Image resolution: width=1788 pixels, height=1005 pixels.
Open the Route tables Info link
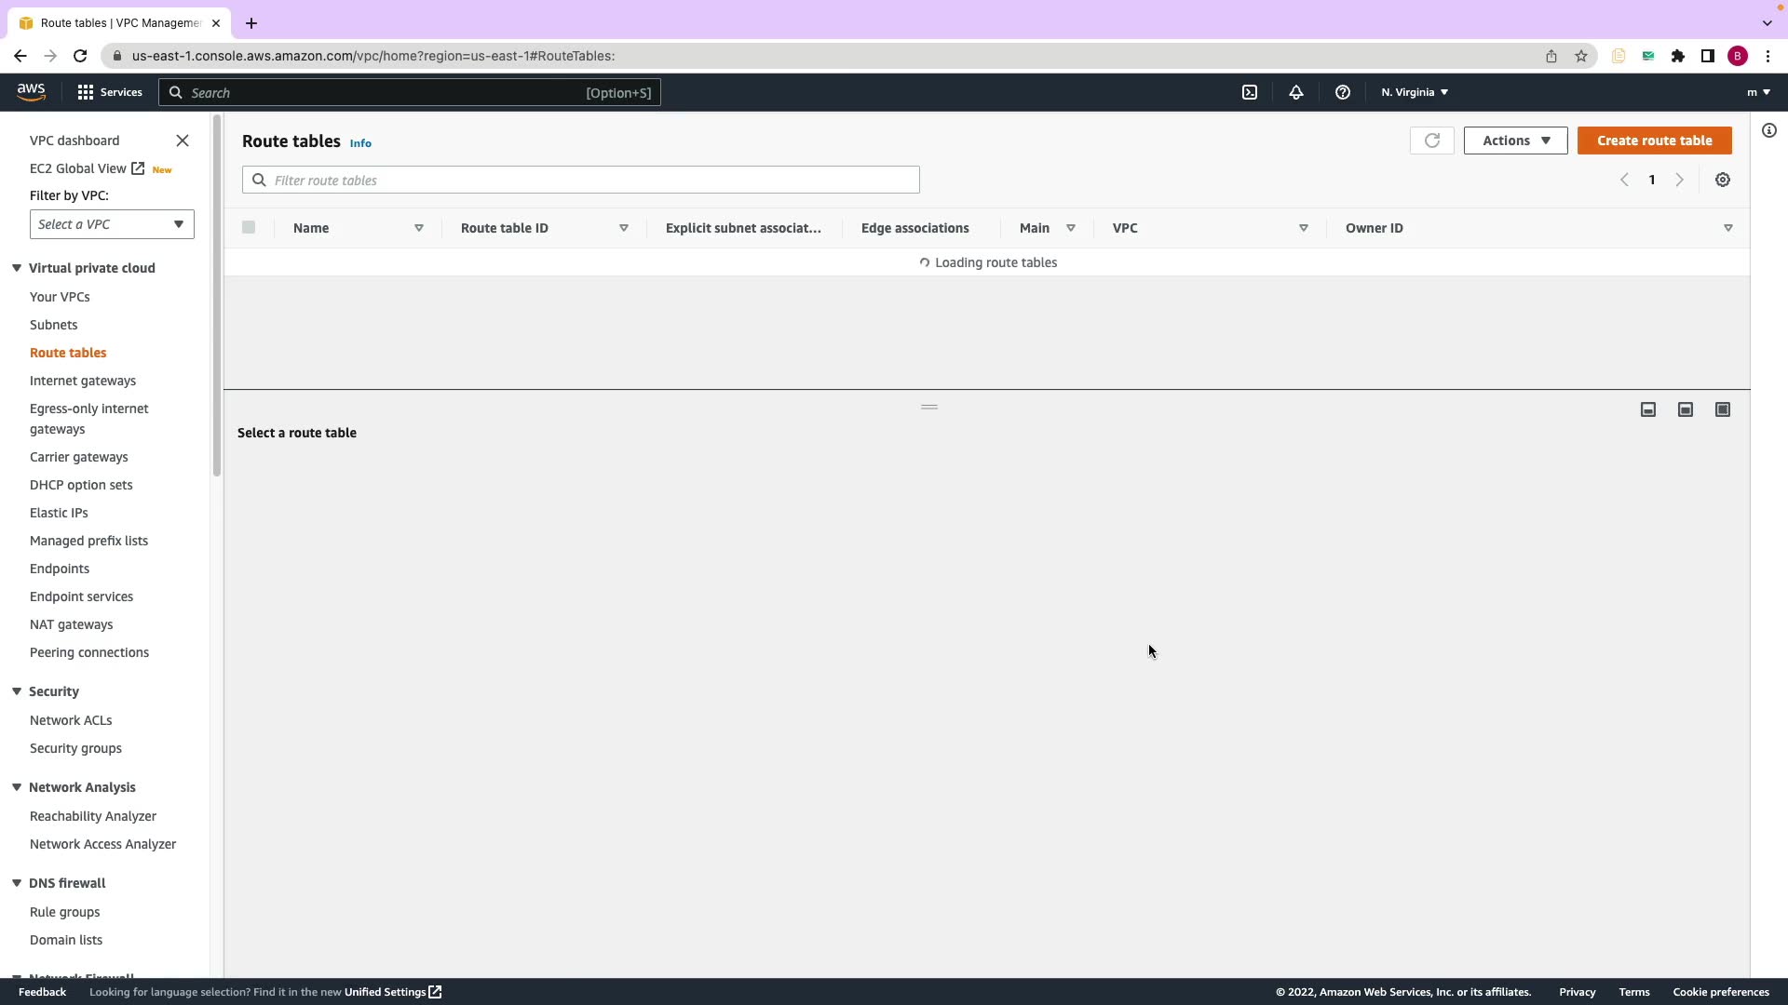pyautogui.click(x=360, y=143)
